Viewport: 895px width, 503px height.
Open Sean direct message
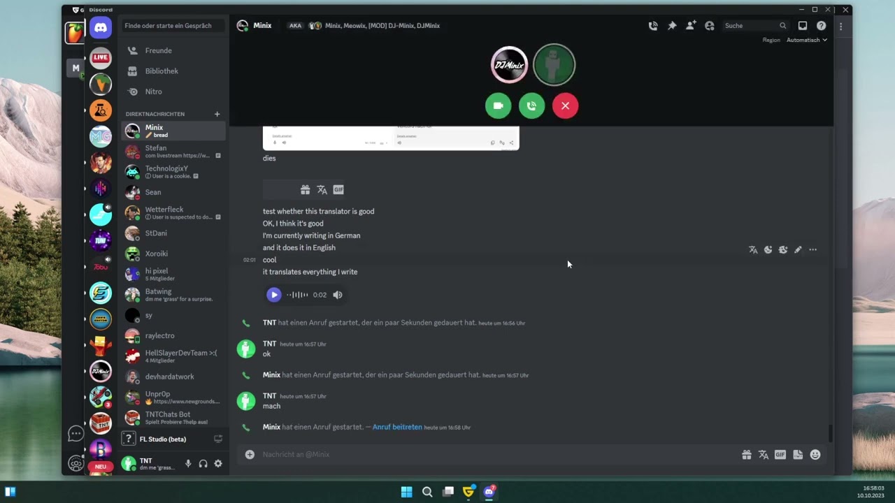[173, 192]
